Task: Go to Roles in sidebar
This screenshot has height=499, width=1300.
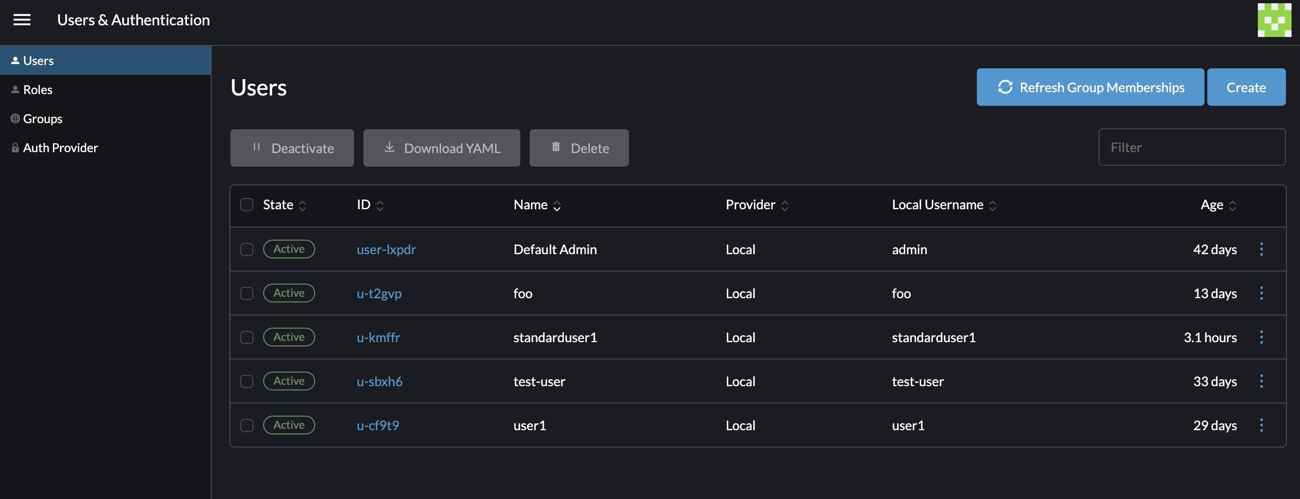Action: (x=37, y=90)
